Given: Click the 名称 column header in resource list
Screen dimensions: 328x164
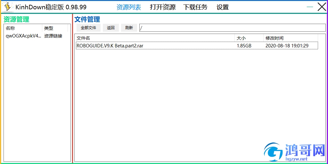Looking at the screenshot, I should [x=23, y=28].
